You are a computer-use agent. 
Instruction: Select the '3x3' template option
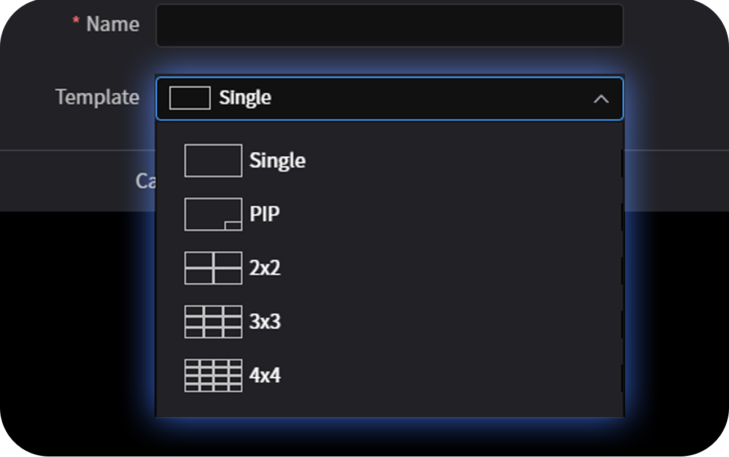(x=265, y=322)
